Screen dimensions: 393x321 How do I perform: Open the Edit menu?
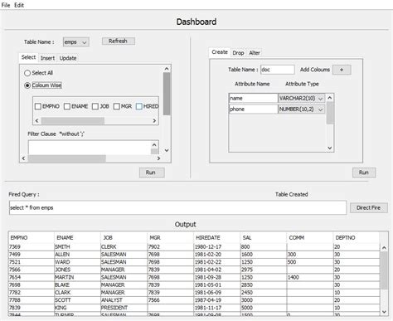(19, 5)
